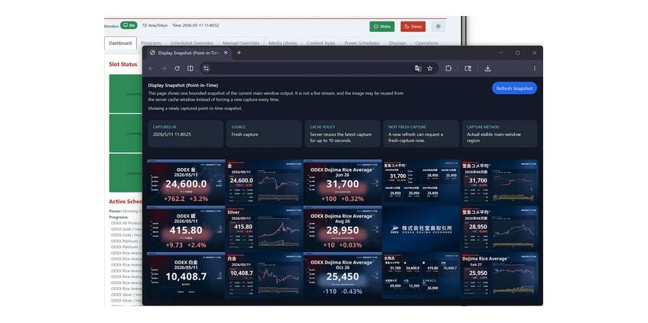Click the red Sleep button in dashboard window
This screenshot has width=648, height=323.
413,27
